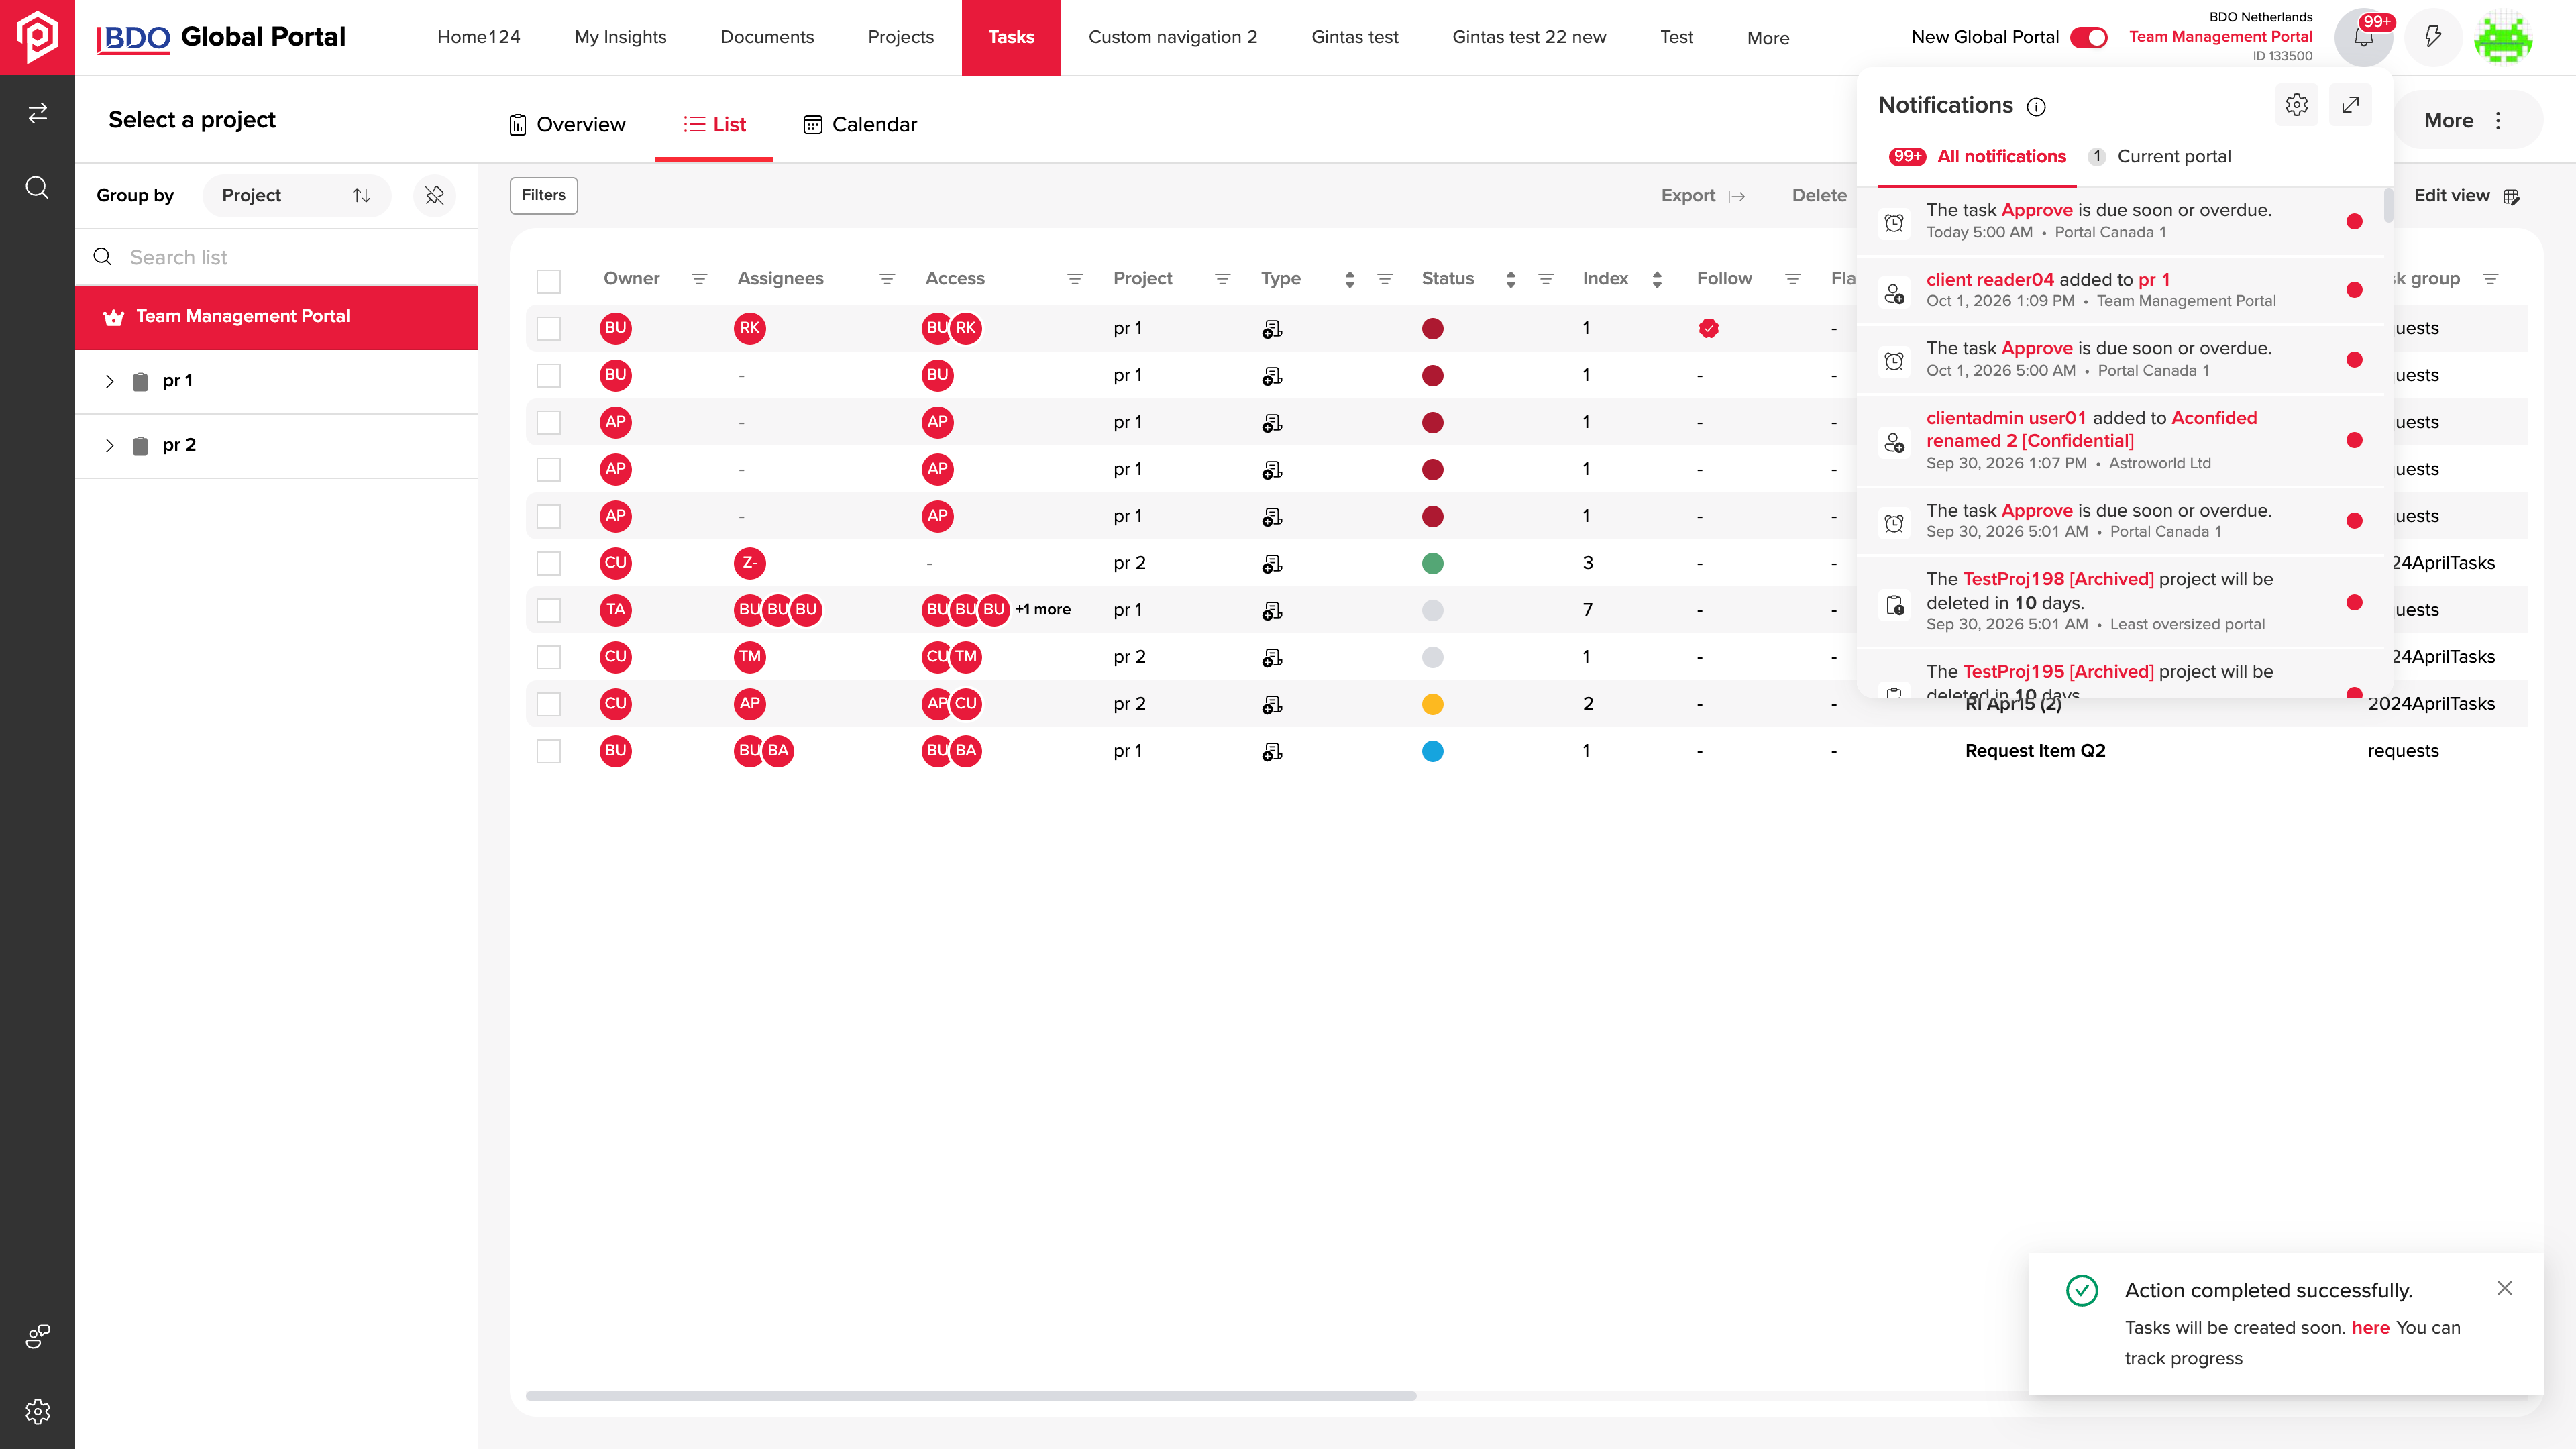Click the Edit view button
The height and width of the screenshot is (1449, 2576).
[2466, 195]
